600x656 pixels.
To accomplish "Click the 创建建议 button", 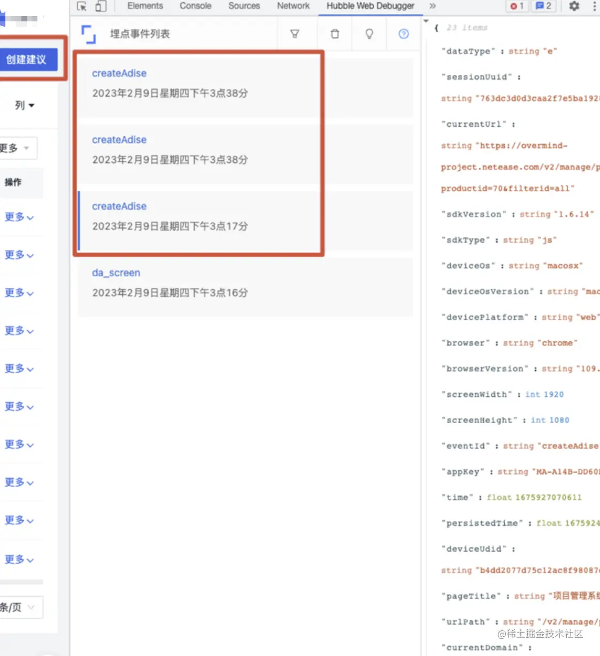I will (28, 59).
